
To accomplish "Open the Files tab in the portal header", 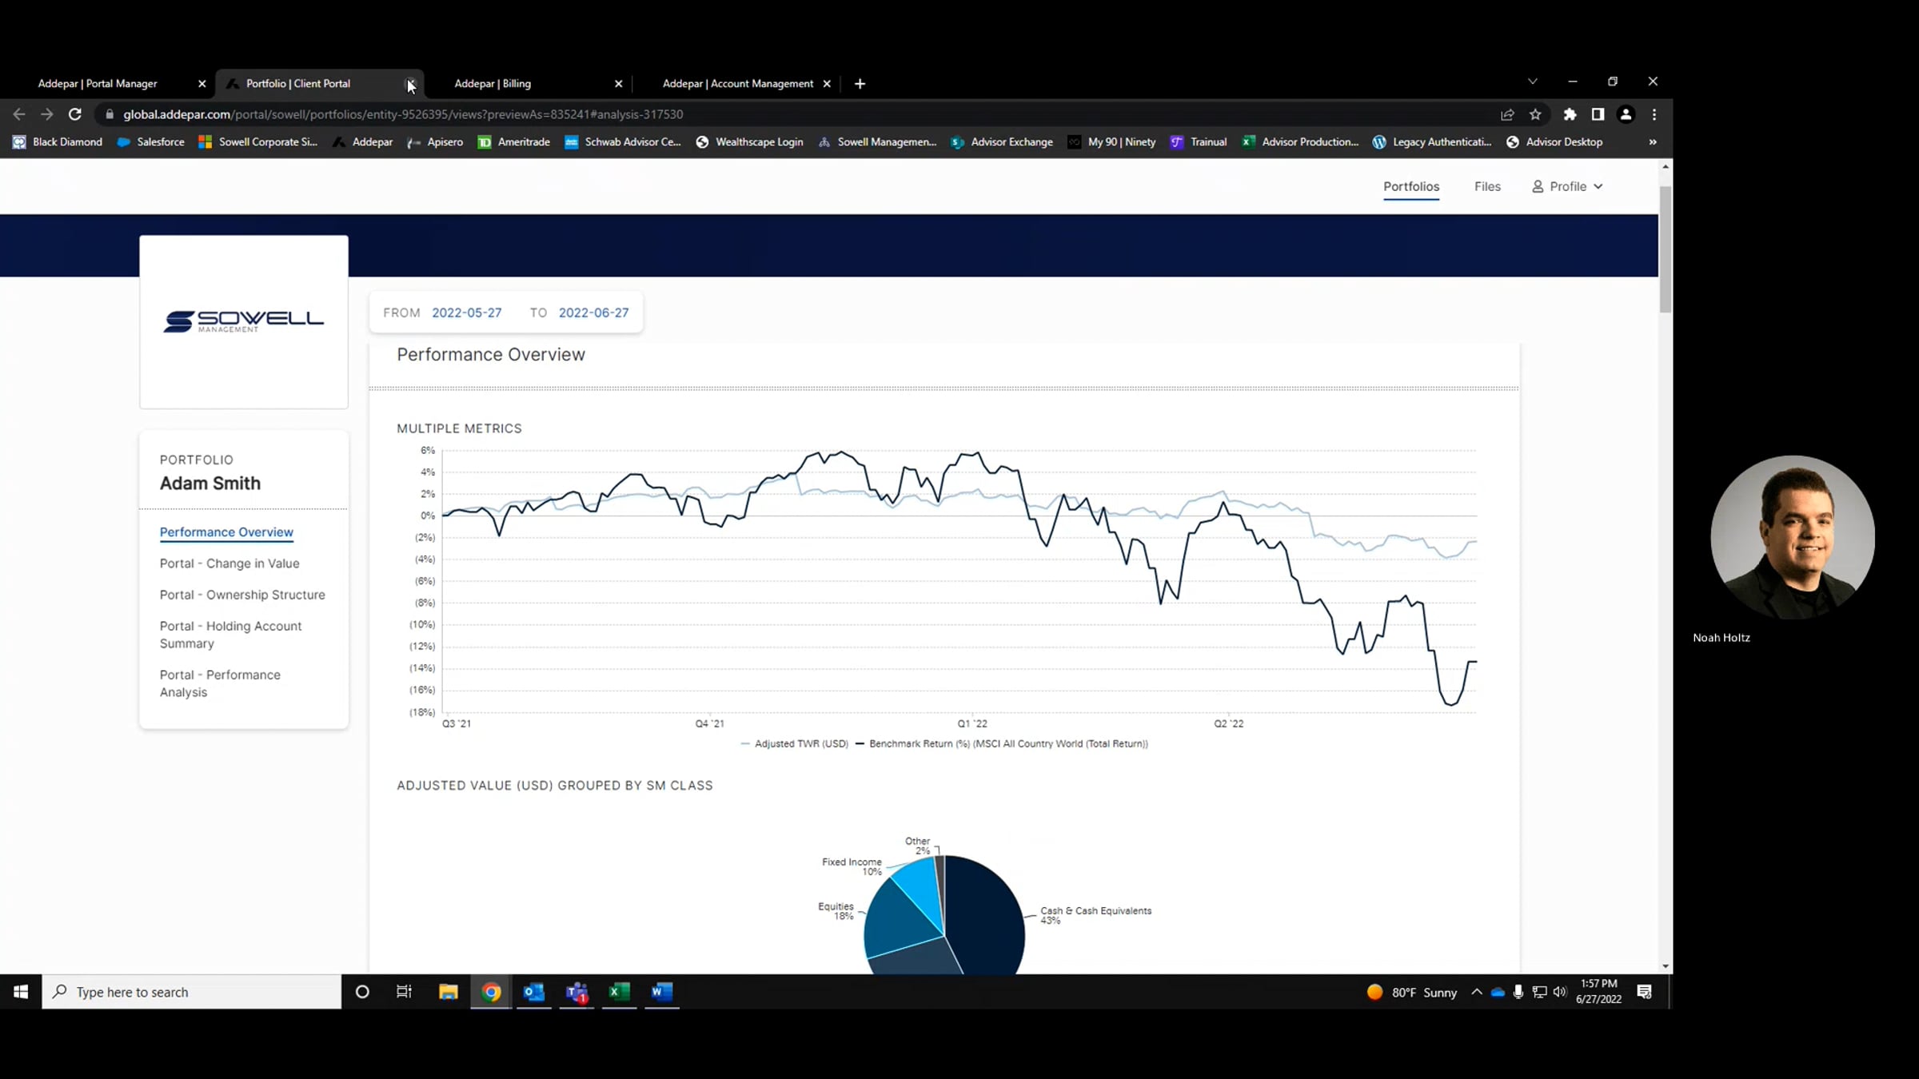I will coord(1487,186).
